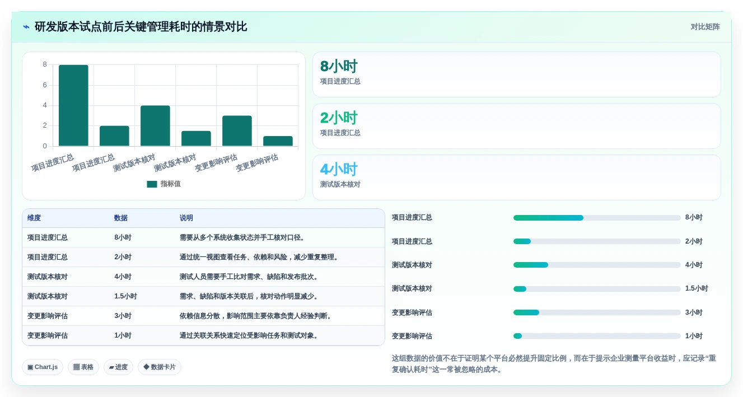743x397 pixels.
Task: Click the 8 tick label on the chart's y-axis
Action: tap(45, 64)
